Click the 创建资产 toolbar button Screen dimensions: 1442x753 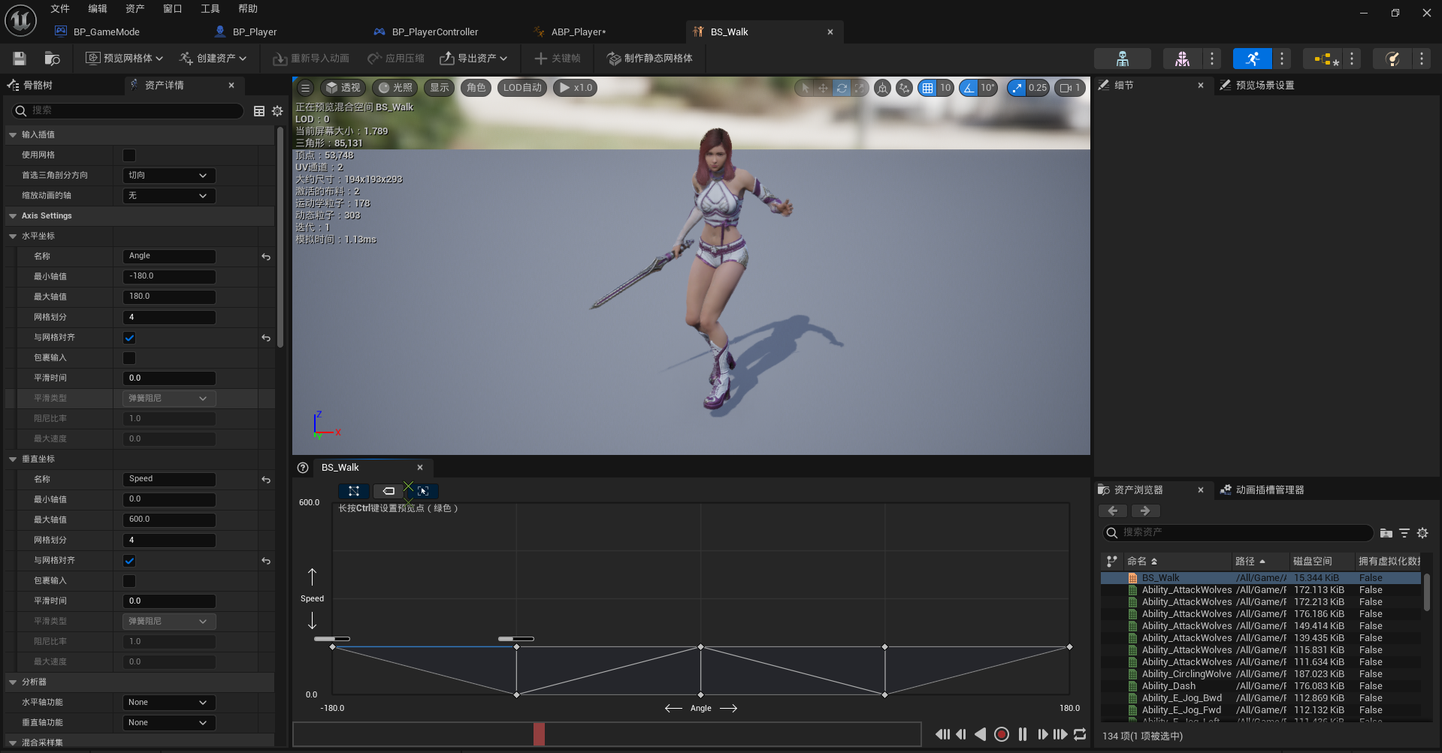(x=213, y=59)
